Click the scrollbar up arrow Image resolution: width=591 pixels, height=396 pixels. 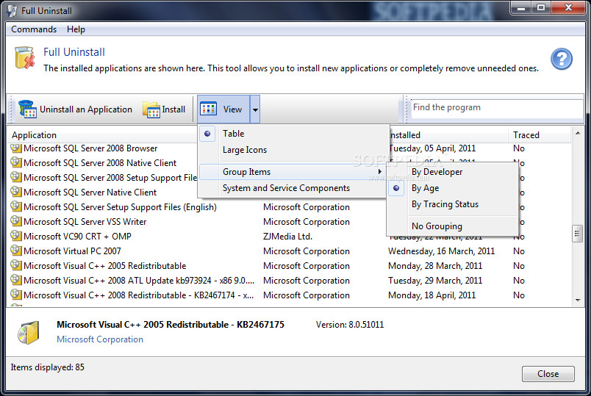pos(578,134)
